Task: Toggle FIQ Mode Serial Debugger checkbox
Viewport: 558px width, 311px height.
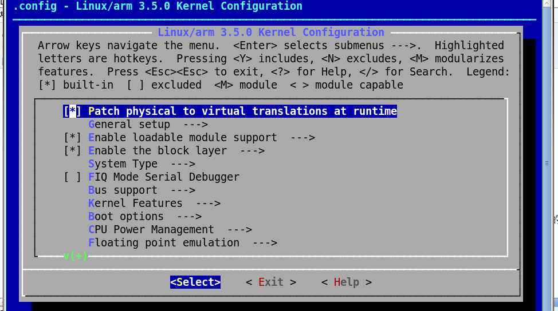Action: [x=72, y=177]
